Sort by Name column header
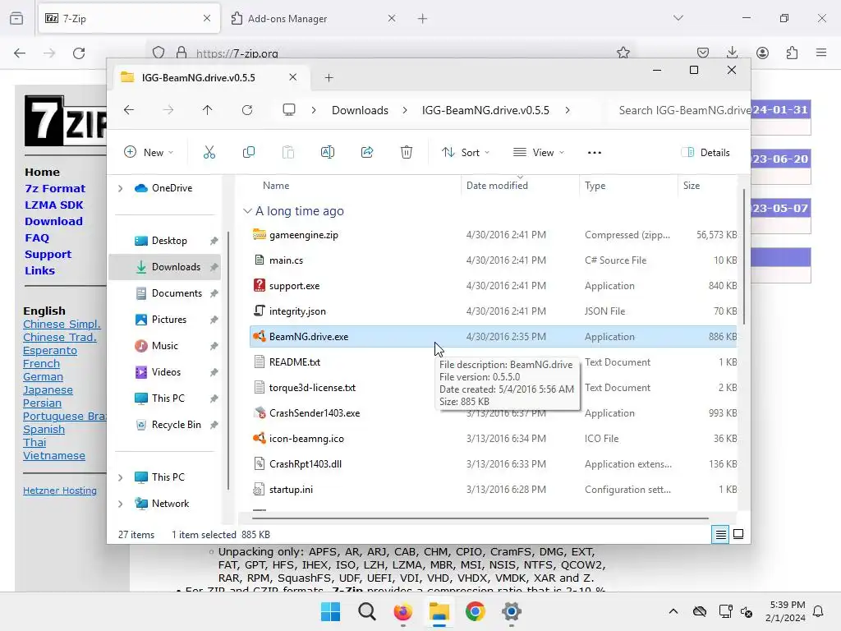Viewport: 841px width, 631px height. pos(276,185)
